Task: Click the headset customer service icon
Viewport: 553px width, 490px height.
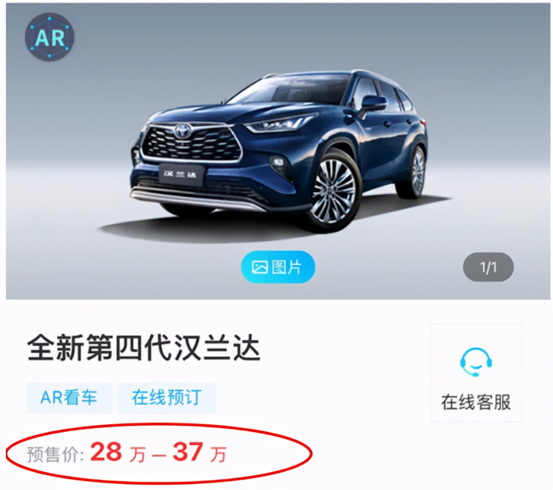Action: (476, 362)
